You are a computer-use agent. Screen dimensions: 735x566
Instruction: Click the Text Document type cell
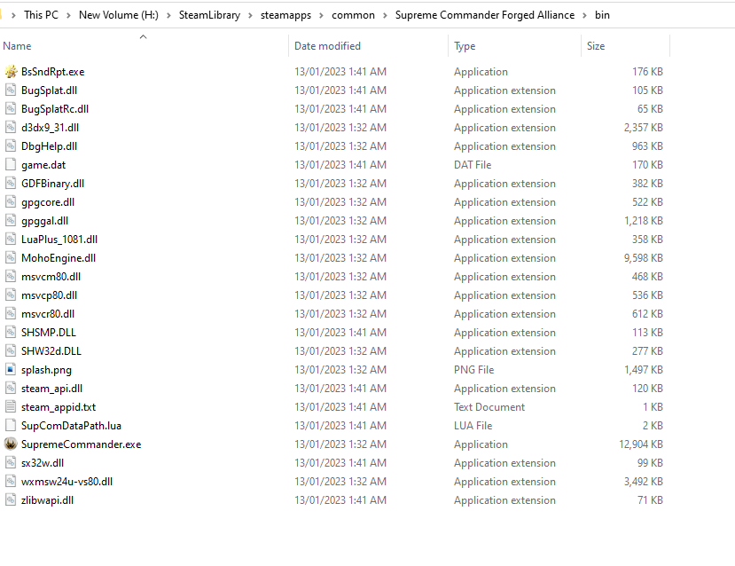[489, 407]
